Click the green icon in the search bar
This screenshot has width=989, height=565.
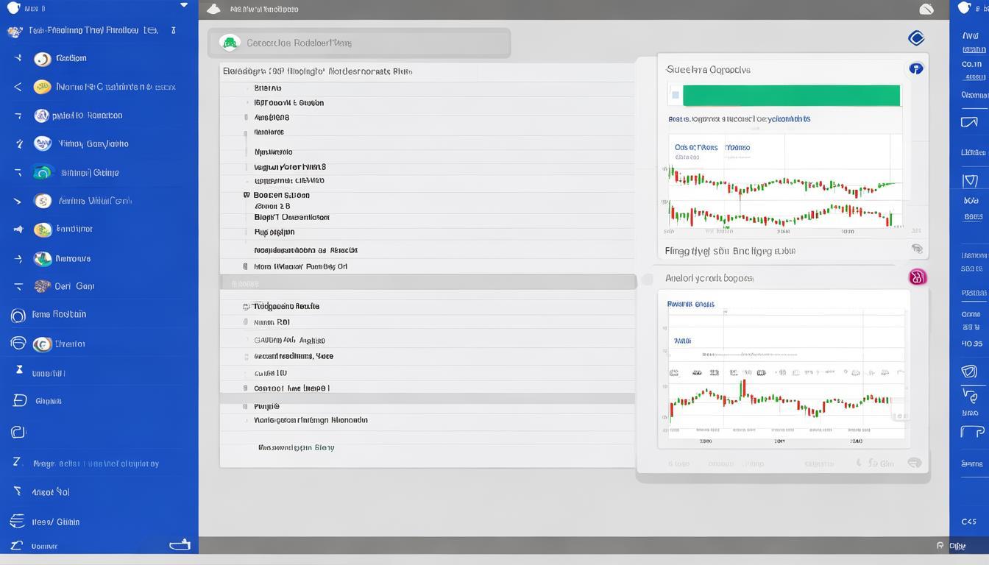coord(230,43)
